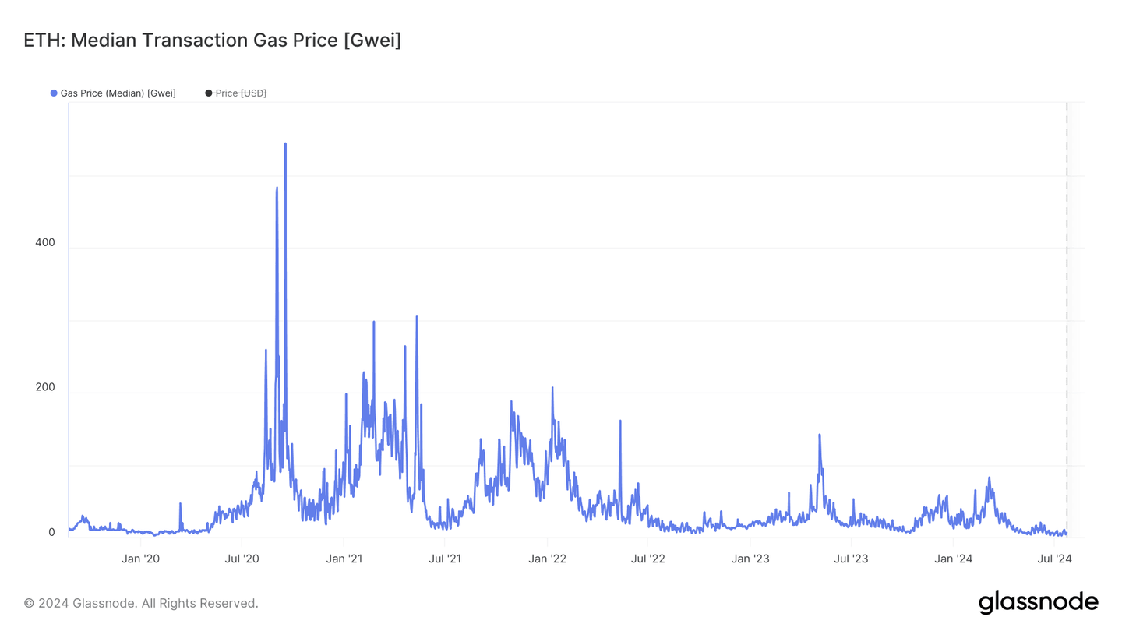The image size is (1122, 631).
Task: Click the blue Gas Price legend dot
Action: click(54, 93)
